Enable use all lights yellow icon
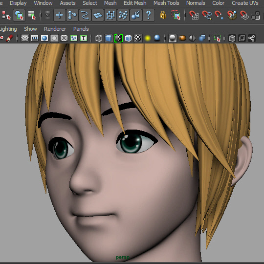 (x=148, y=38)
